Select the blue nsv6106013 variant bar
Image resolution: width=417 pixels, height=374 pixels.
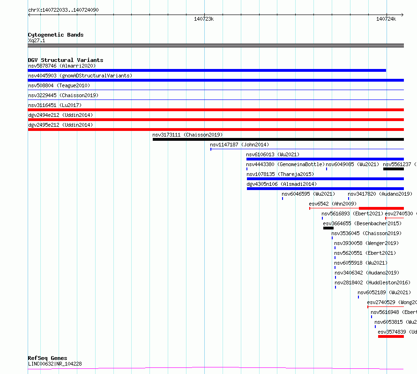coord(325,159)
